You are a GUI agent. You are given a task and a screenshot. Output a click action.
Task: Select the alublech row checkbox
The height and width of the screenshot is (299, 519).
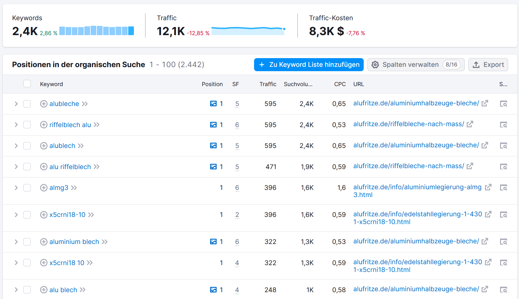(27, 146)
